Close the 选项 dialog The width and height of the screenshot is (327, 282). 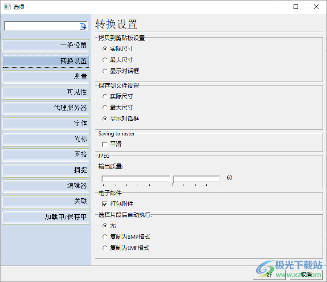click(x=316, y=7)
